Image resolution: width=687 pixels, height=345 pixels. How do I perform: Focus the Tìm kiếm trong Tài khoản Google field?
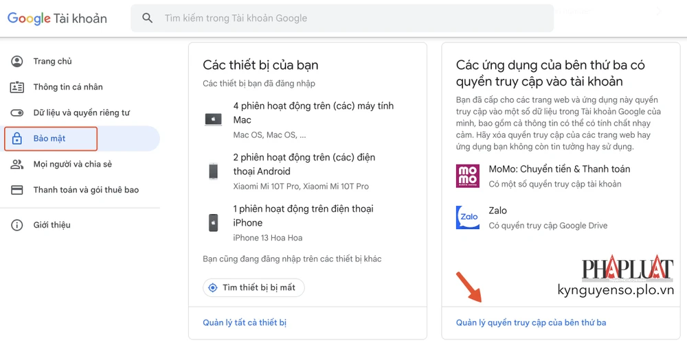343,19
